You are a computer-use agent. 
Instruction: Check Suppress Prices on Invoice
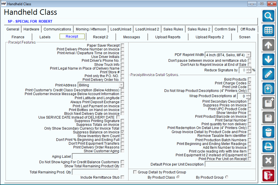pos(250,105)
